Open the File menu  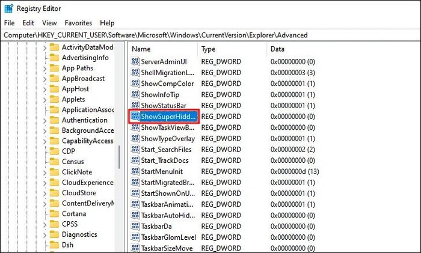[10, 23]
